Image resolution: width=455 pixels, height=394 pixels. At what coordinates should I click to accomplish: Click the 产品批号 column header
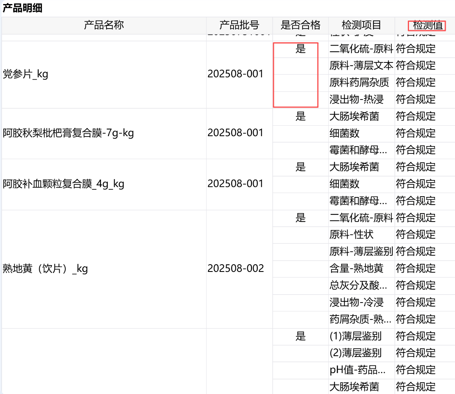coord(239,25)
